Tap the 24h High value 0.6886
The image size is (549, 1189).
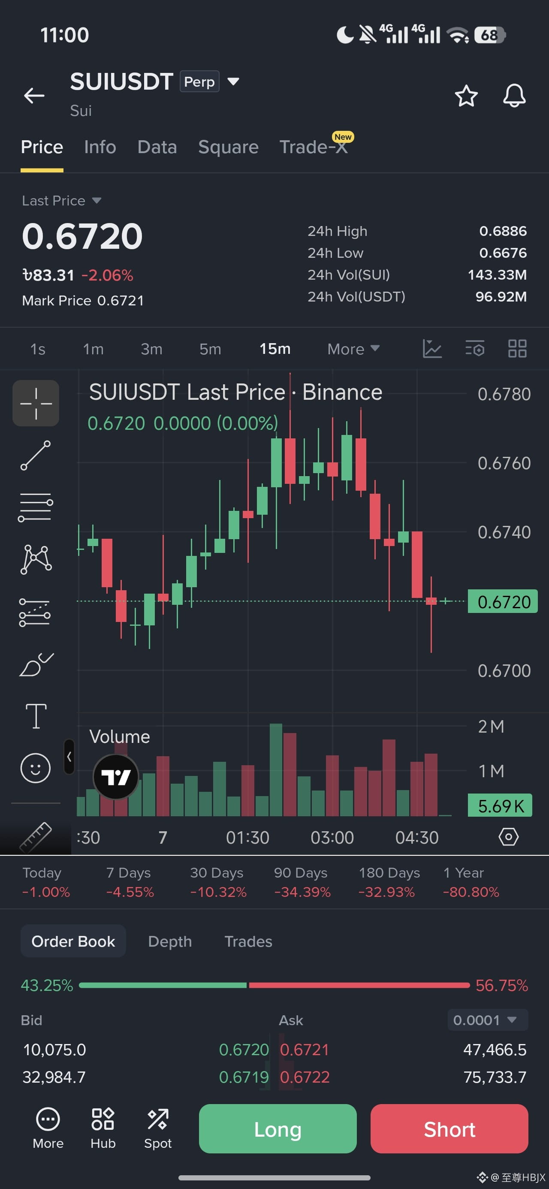[x=503, y=231]
